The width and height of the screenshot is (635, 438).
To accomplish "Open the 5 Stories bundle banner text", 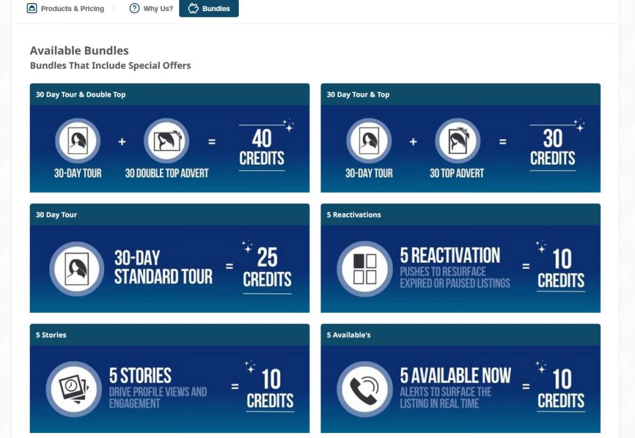I will click(x=158, y=388).
